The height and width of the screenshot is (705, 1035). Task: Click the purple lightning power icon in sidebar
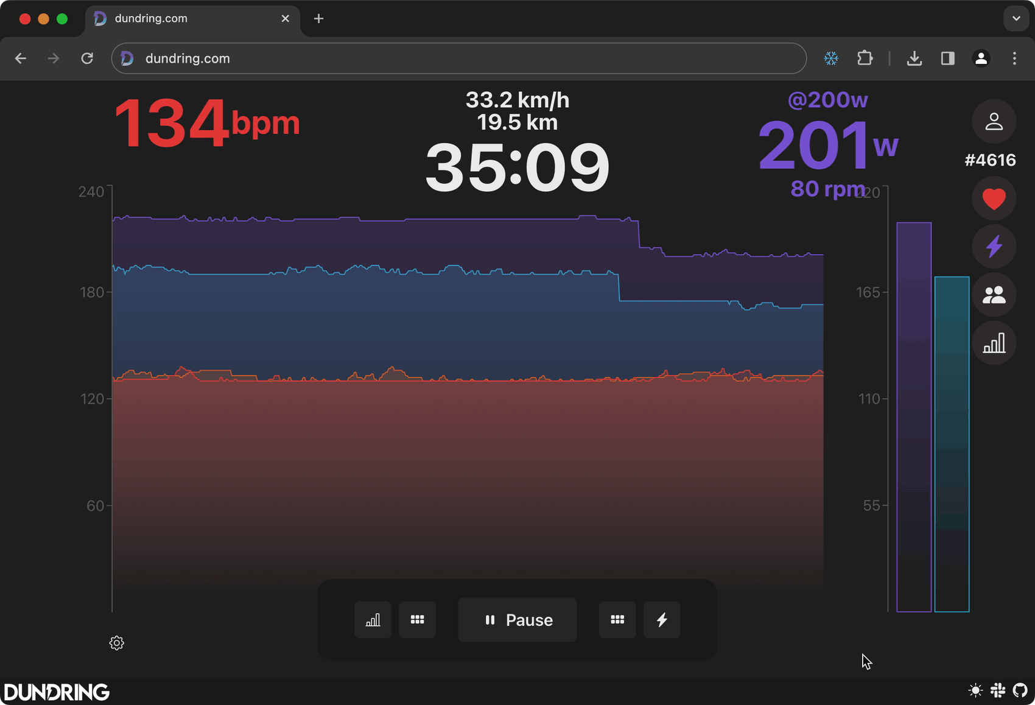coord(994,247)
